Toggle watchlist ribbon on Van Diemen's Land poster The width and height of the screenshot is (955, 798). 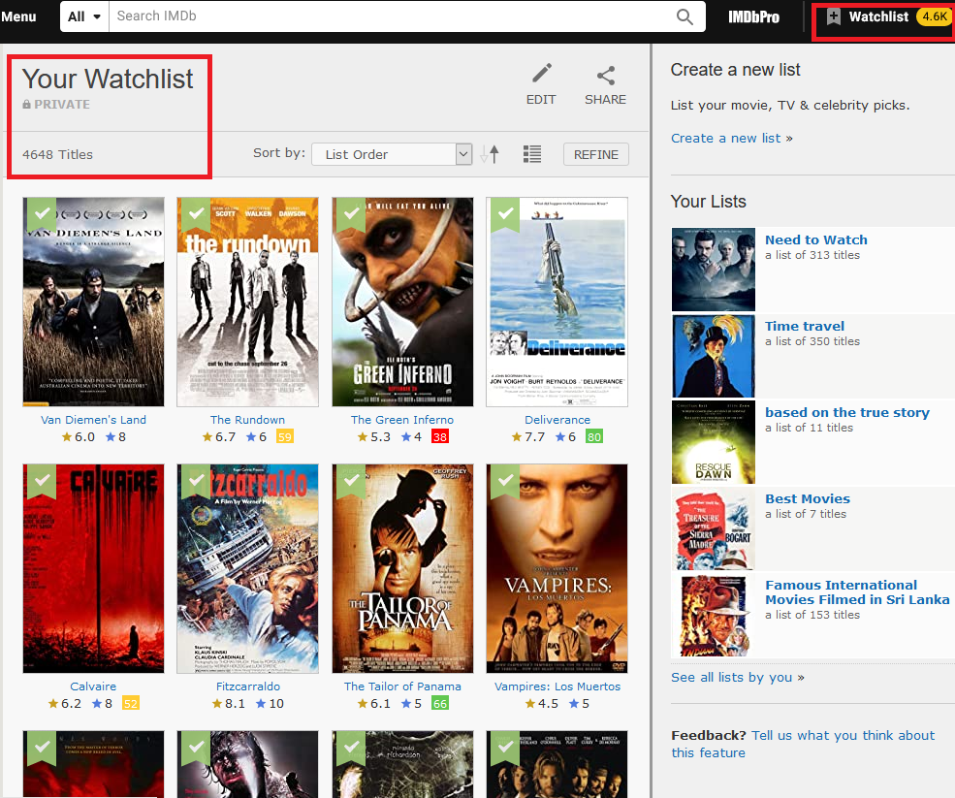click(42, 214)
